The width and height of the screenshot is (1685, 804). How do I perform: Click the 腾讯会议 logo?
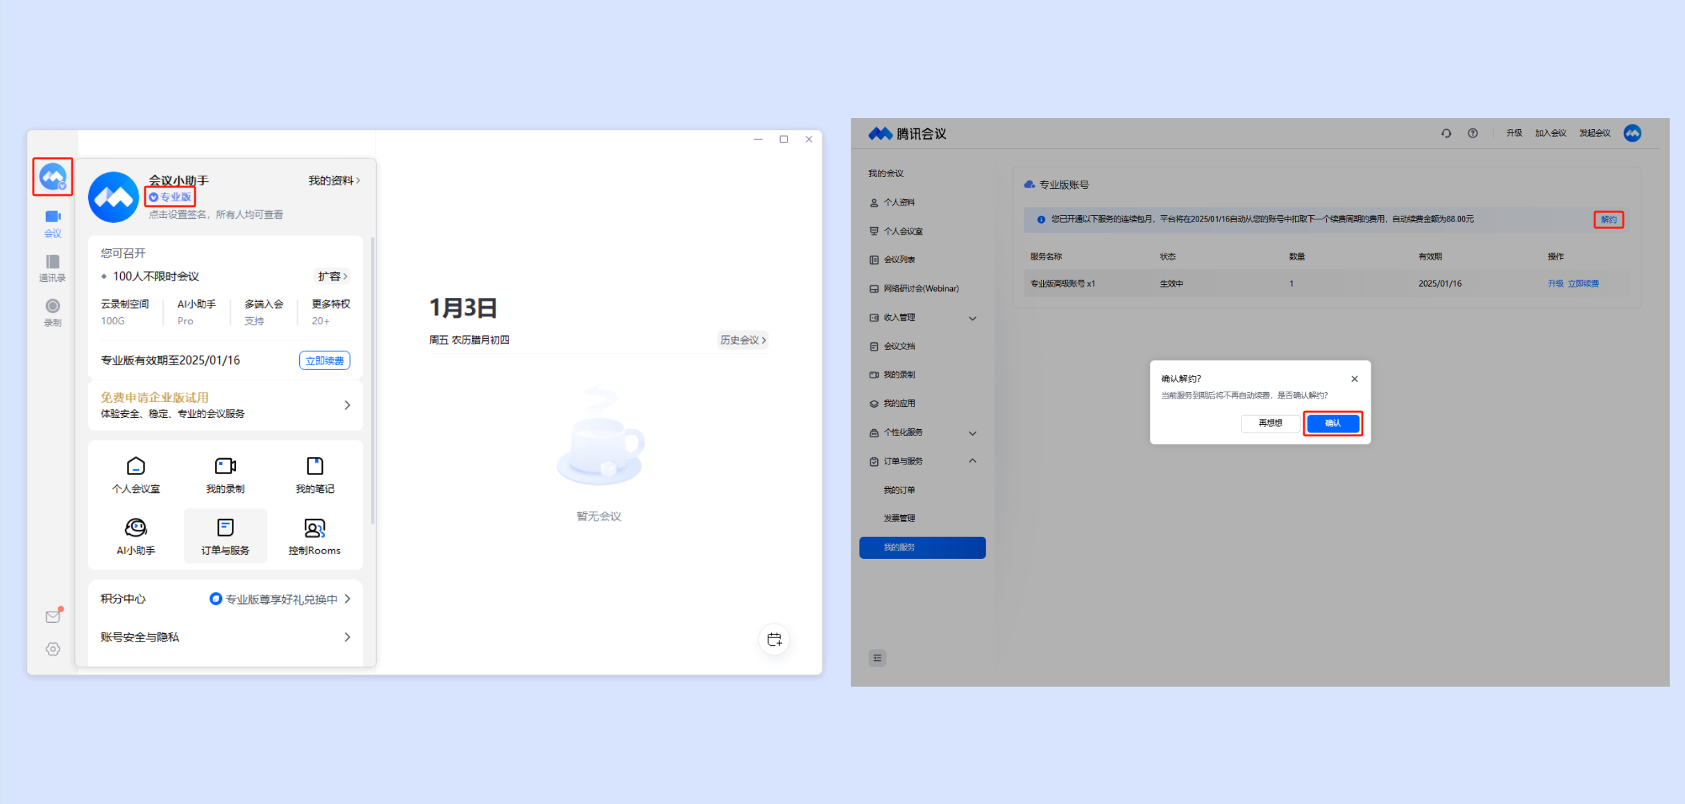coord(908,133)
